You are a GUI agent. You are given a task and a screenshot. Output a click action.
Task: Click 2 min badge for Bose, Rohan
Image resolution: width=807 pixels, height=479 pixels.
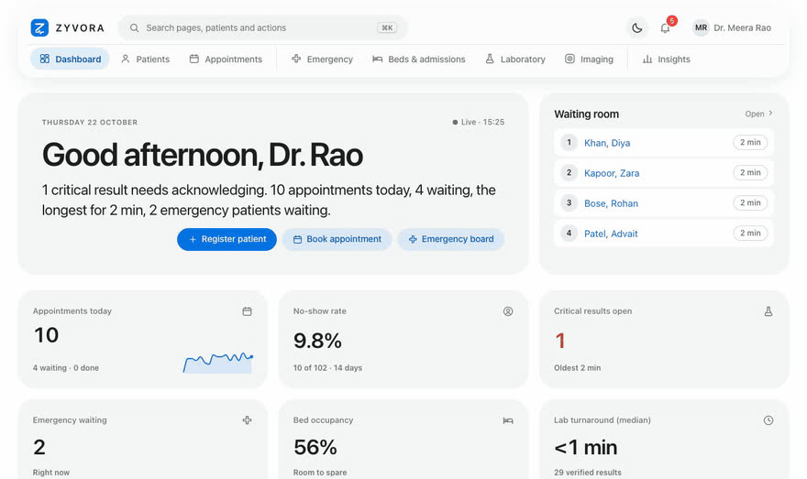[750, 203]
